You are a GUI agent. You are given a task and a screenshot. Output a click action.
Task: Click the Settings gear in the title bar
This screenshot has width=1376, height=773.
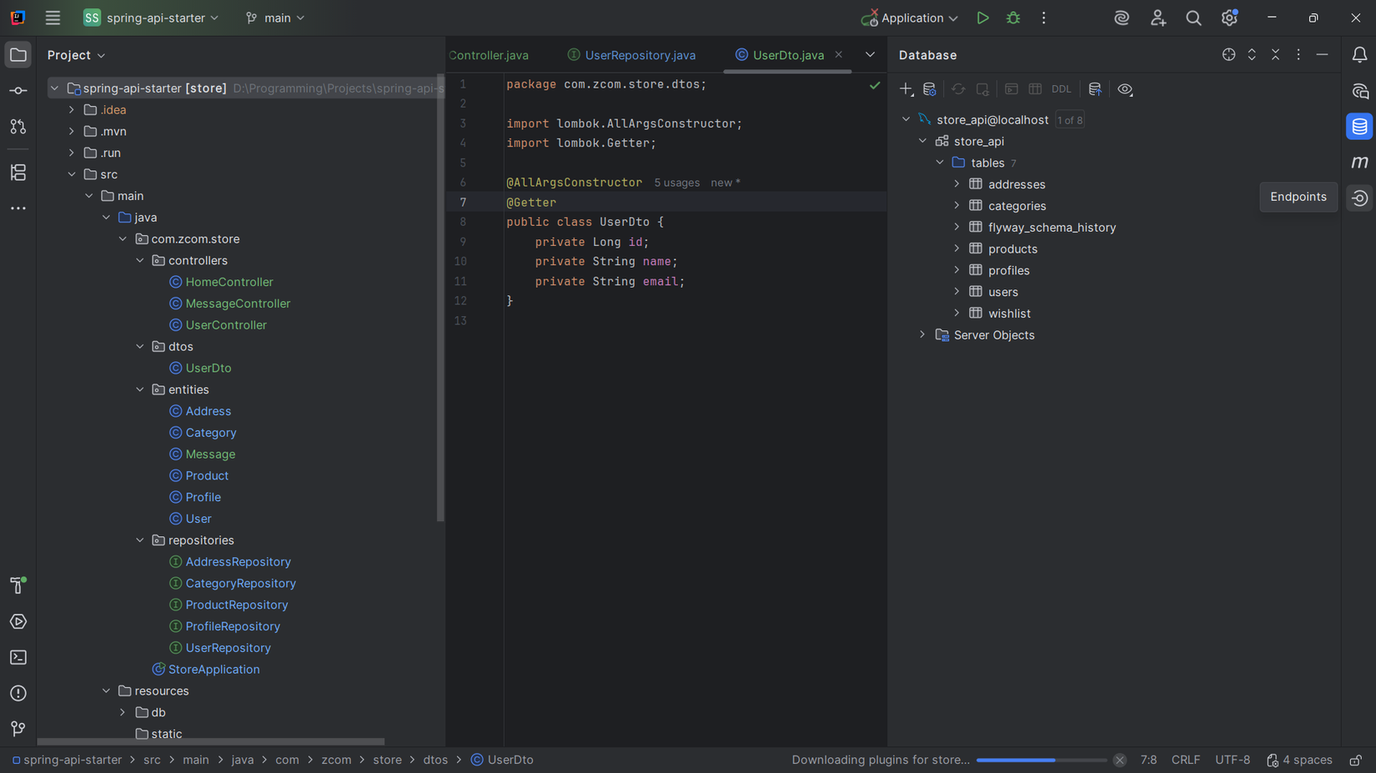tap(1228, 18)
